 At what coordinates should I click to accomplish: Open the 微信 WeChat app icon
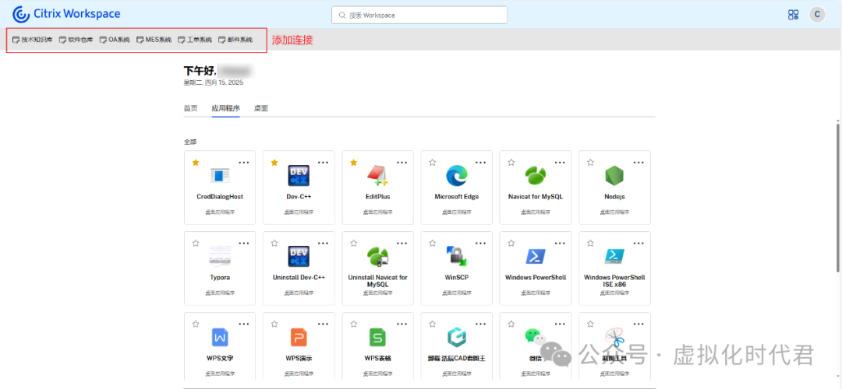point(536,338)
